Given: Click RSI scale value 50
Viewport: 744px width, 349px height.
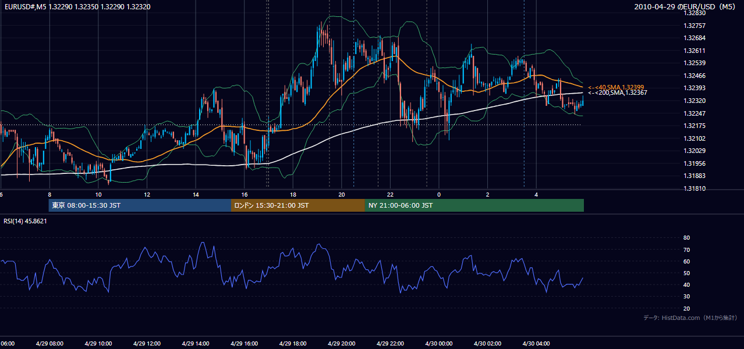Looking at the screenshot, I should [x=686, y=273].
